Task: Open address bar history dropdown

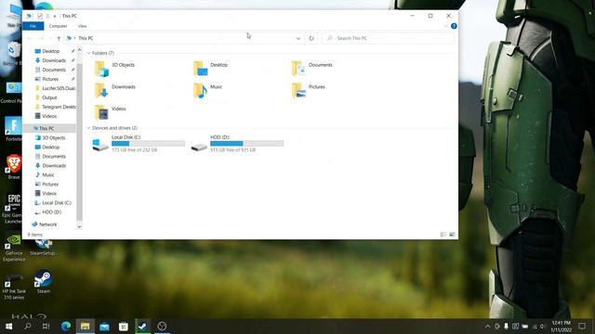Action: [297, 38]
